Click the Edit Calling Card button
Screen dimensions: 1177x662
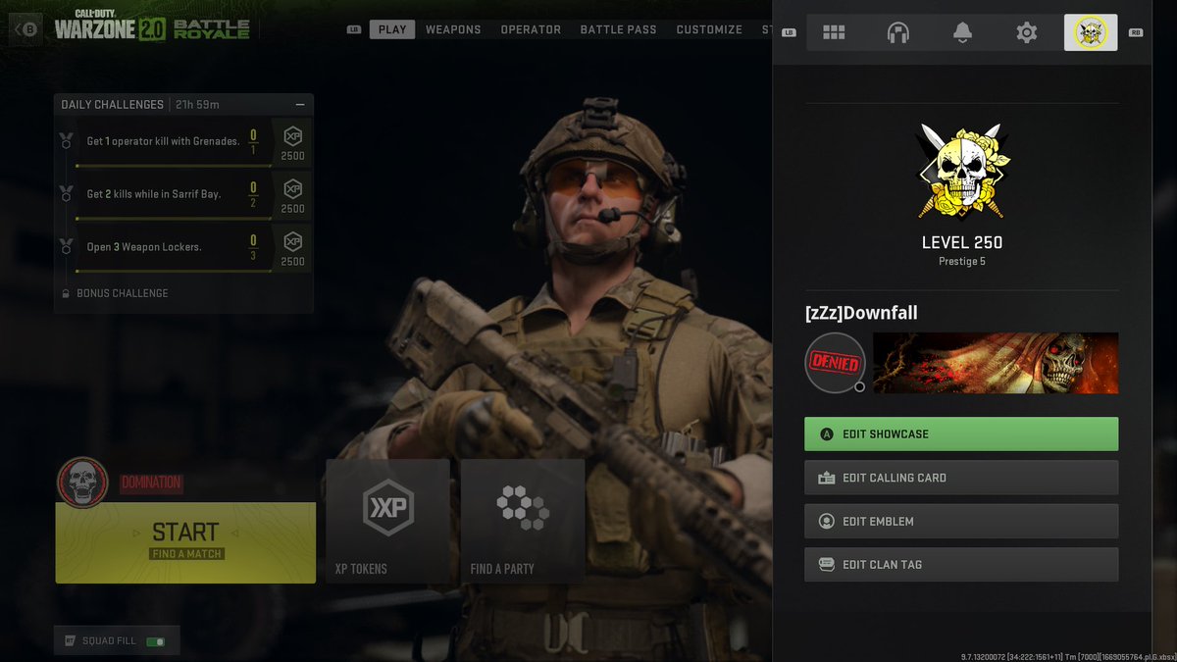pos(961,478)
